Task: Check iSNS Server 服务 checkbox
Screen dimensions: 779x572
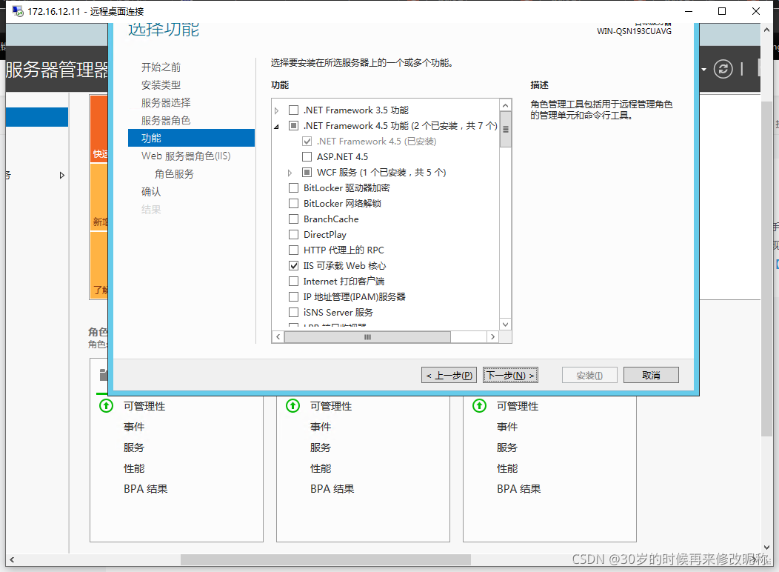Action: 294,313
